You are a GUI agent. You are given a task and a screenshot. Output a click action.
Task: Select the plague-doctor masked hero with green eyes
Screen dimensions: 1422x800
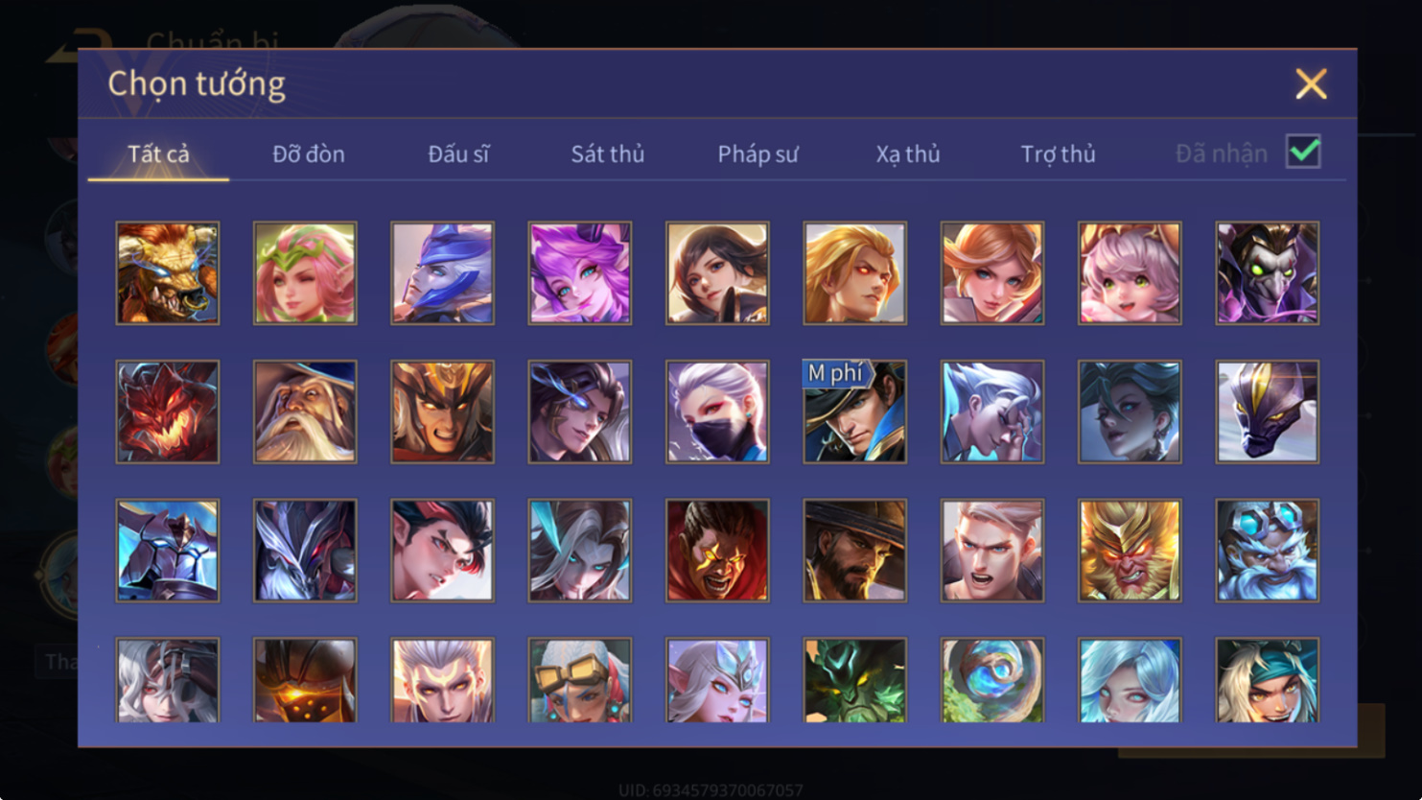tap(1268, 273)
